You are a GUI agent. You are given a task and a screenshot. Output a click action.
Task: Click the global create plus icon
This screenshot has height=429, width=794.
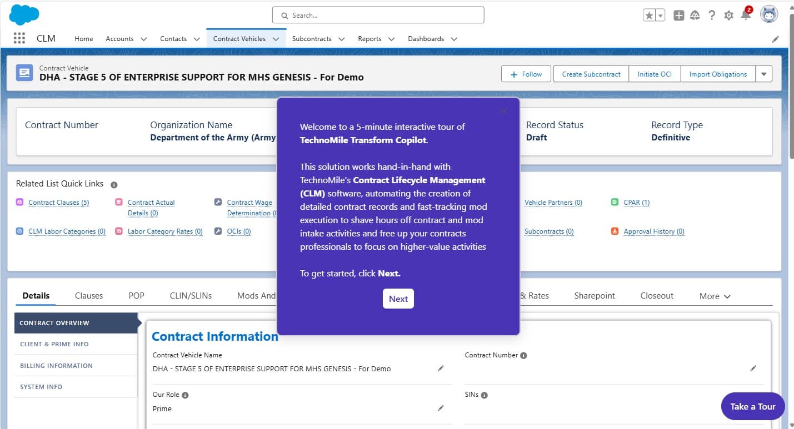(678, 16)
